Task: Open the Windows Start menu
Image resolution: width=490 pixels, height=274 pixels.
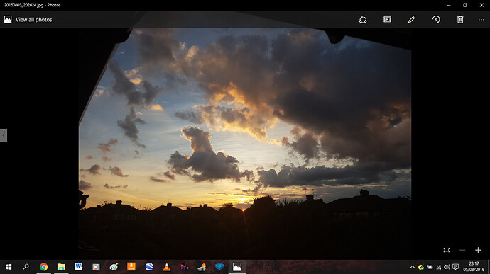Action: coord(9,267)
